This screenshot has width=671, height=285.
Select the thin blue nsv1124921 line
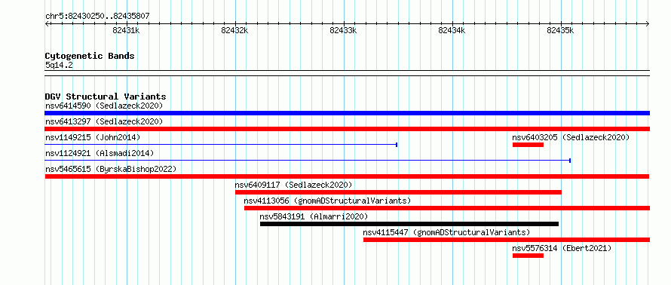click(x=308, y=161)
